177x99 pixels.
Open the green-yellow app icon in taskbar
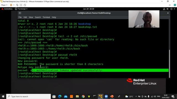pyautogui.click(x=89, y=97)
